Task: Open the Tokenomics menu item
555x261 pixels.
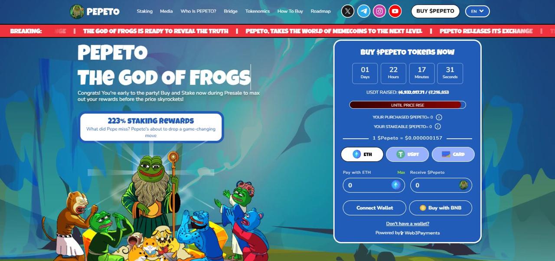Action: pos(258,11)
